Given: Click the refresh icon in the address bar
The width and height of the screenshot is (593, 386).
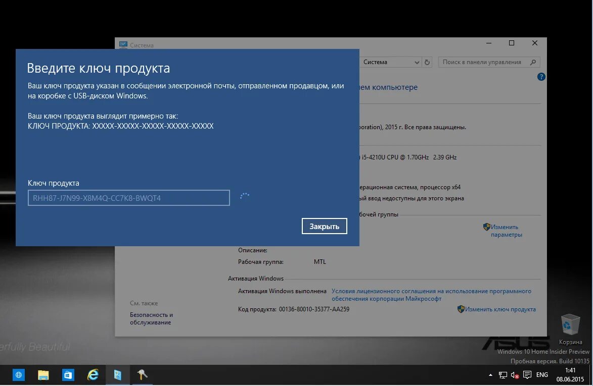Looking at the screenshot, I should 427,62.
